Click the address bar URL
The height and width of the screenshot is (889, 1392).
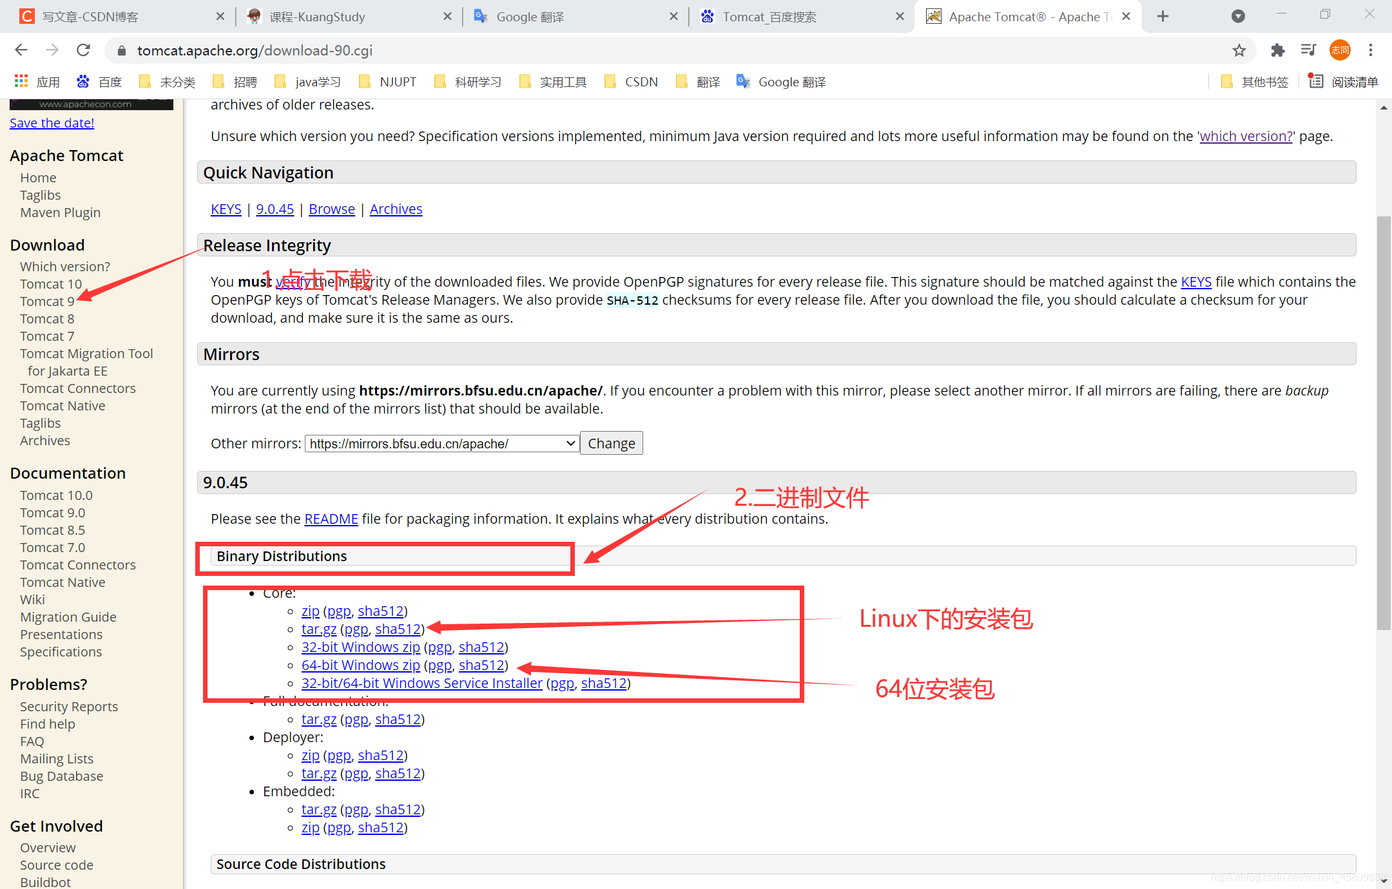[255, 50]
